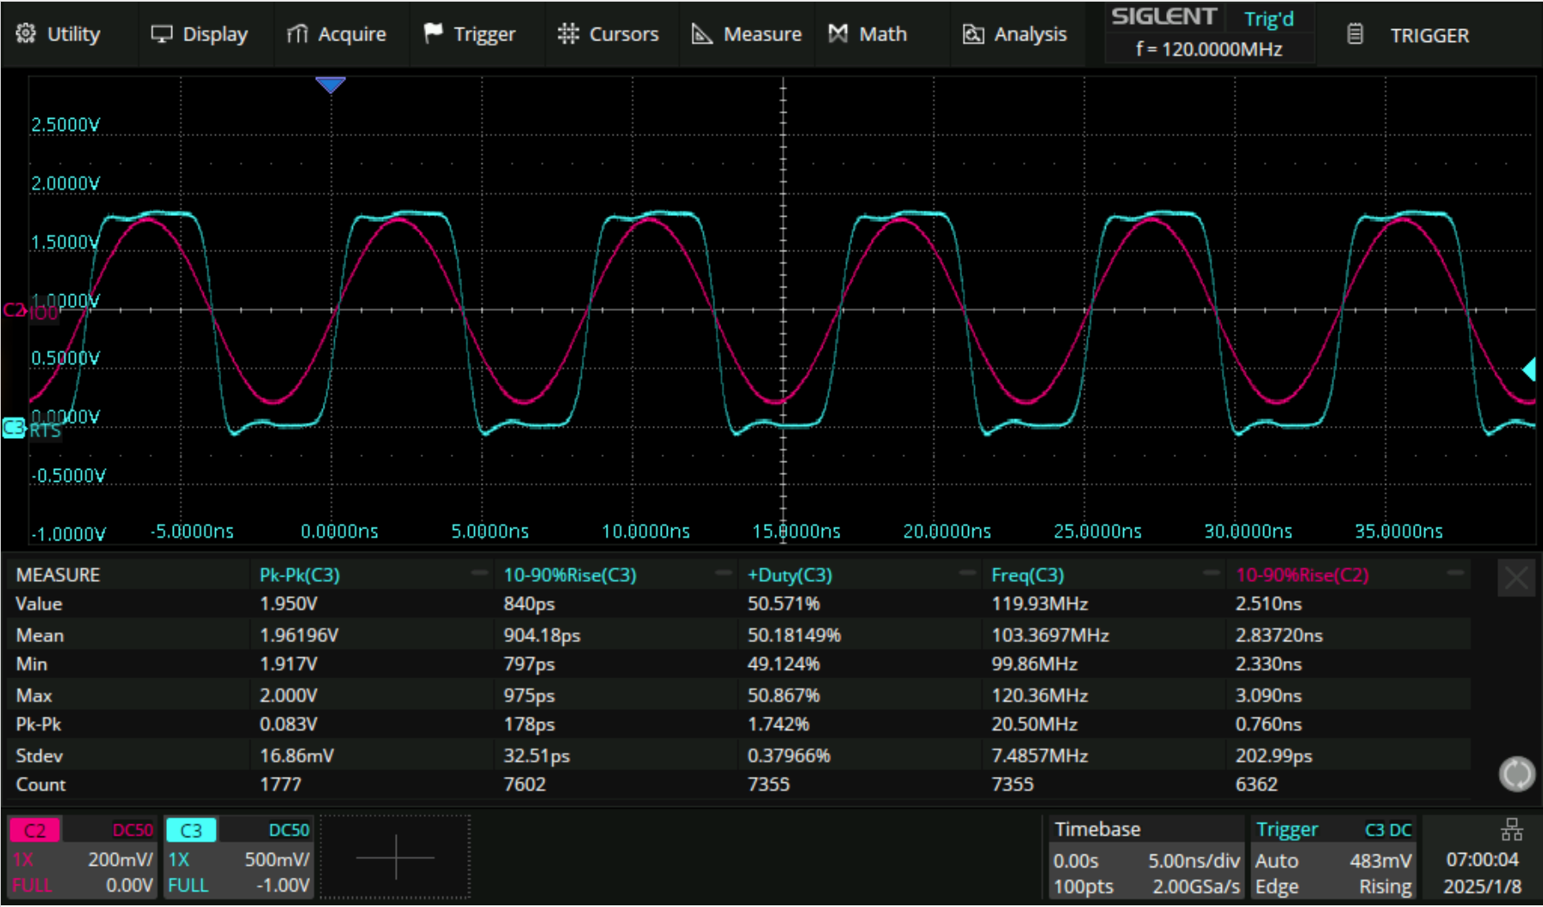Select the blue trigger position marker

tap(330, 84)
